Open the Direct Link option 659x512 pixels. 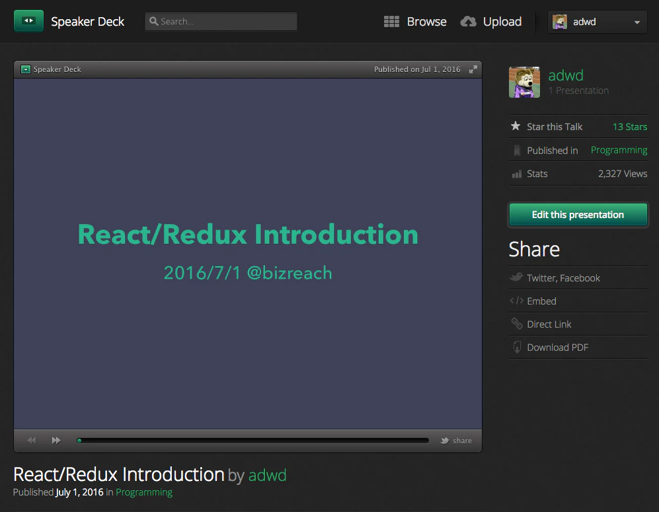click(x=549, y=324)
